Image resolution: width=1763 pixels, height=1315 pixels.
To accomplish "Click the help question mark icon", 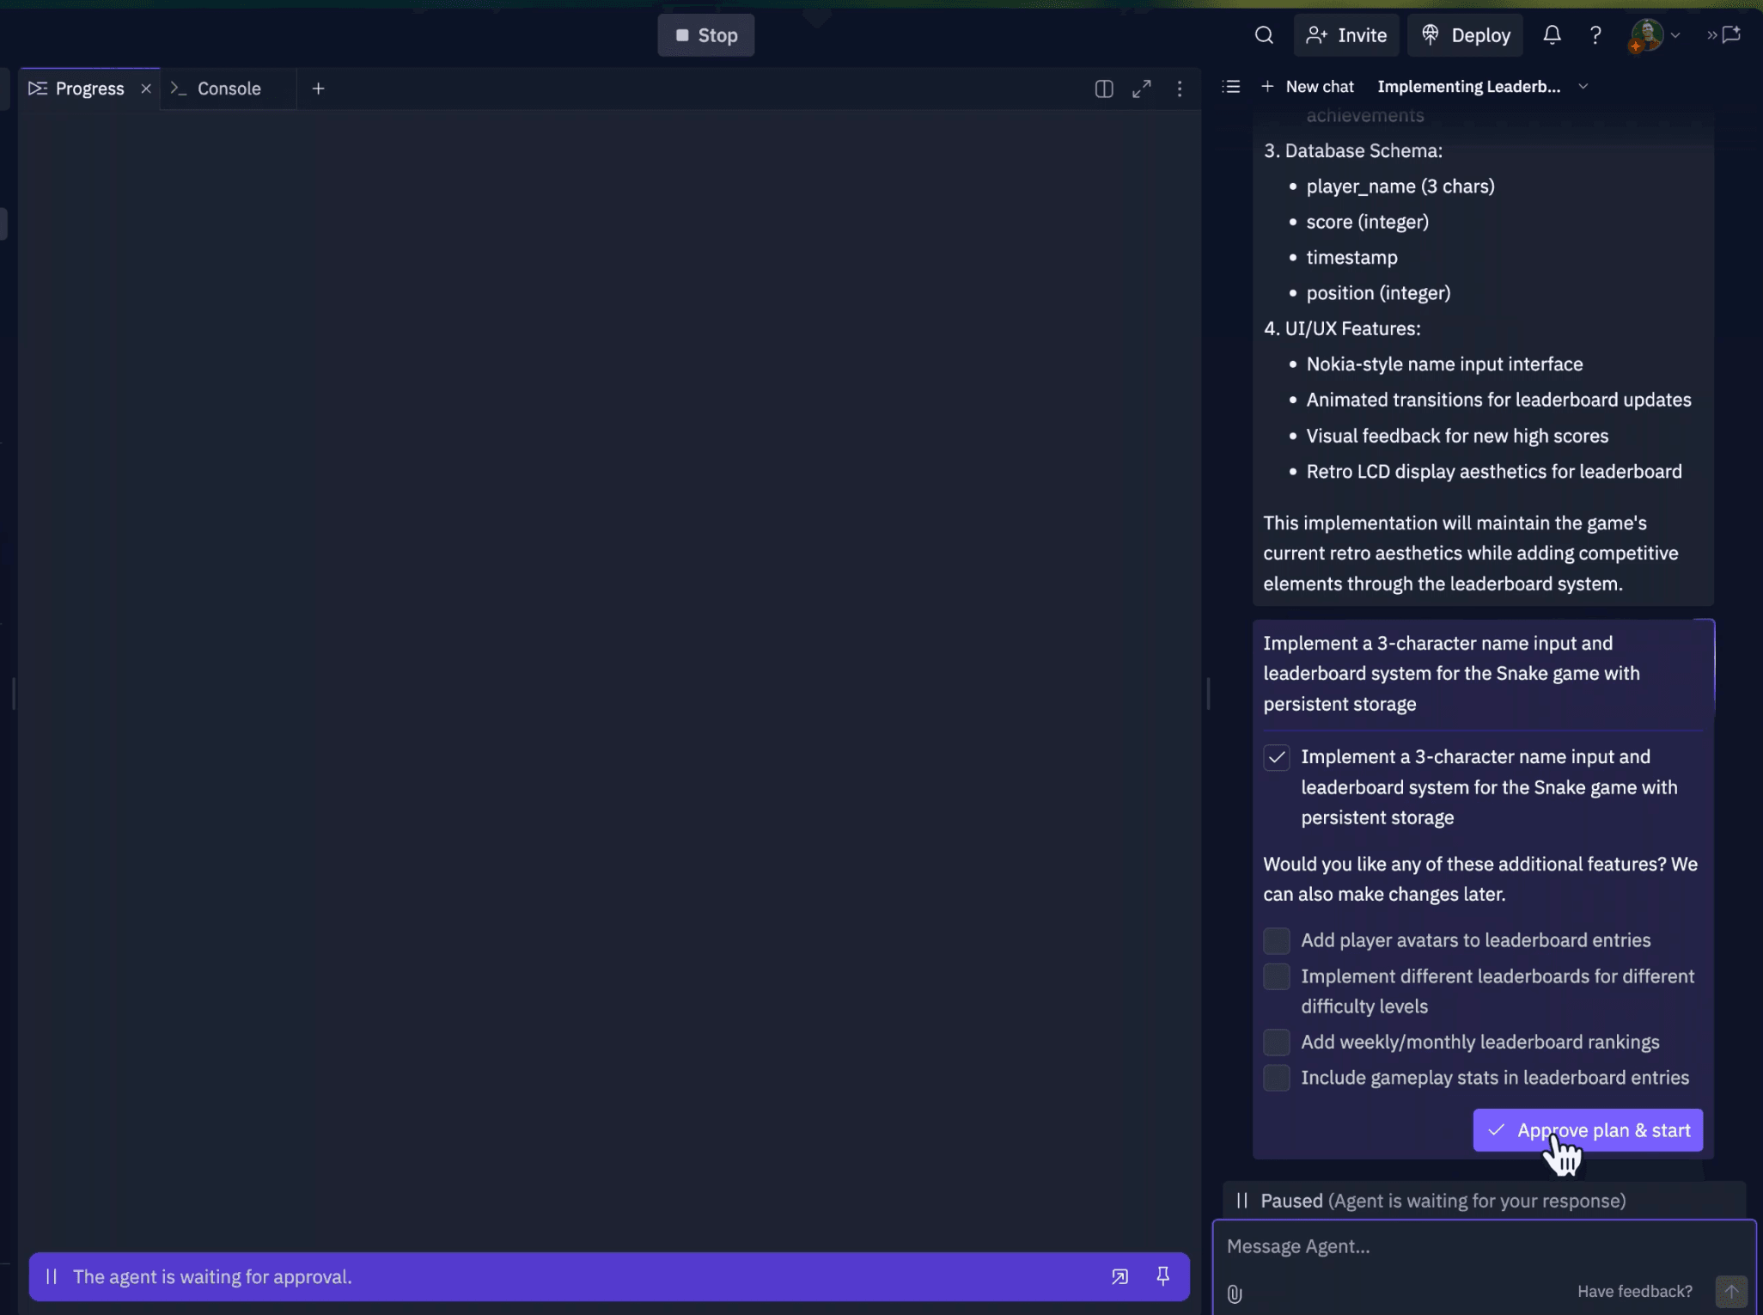I will tap(1595, 35).
